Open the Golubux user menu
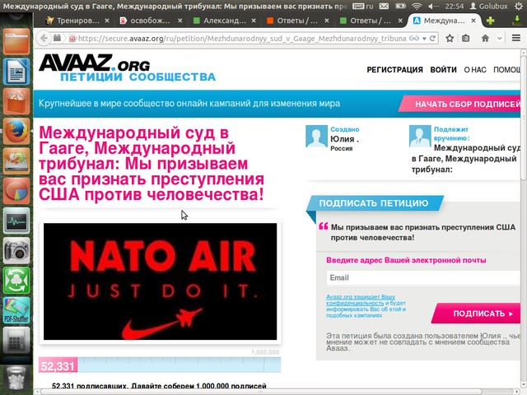 pyautogui.click(x=488, y=6)
